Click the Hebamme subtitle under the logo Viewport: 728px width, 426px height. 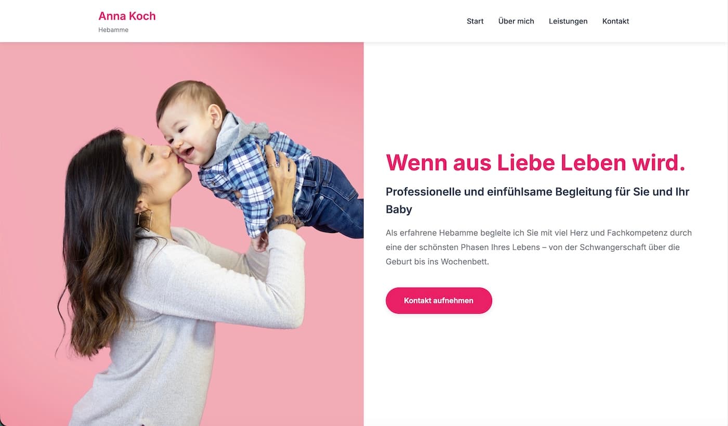tap(113, 30)
